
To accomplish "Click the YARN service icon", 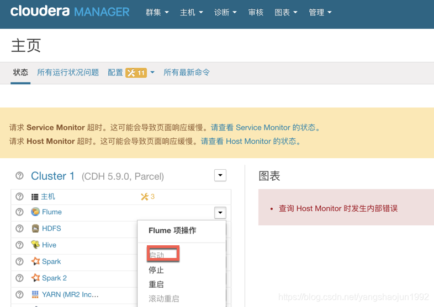I will [35, 294].
